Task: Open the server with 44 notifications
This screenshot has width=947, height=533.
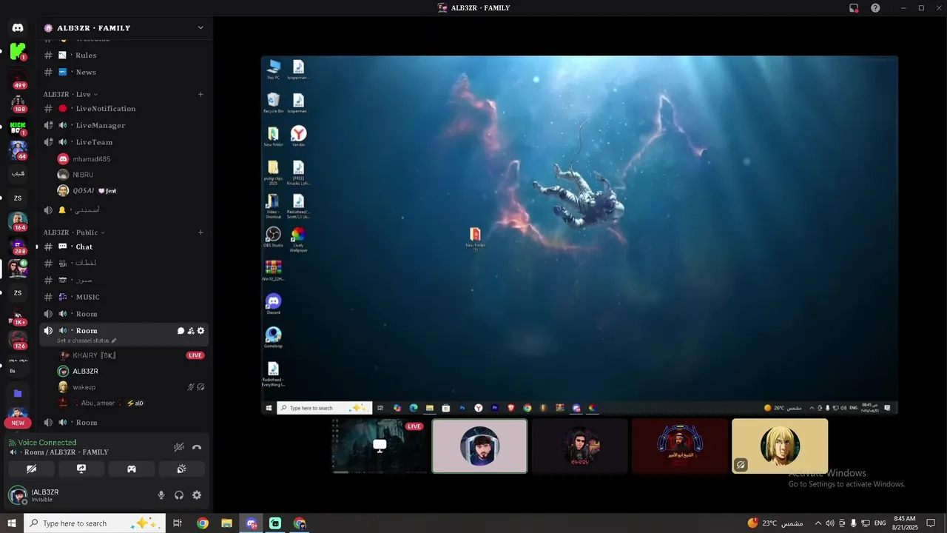Action: (x=18, y=150)
